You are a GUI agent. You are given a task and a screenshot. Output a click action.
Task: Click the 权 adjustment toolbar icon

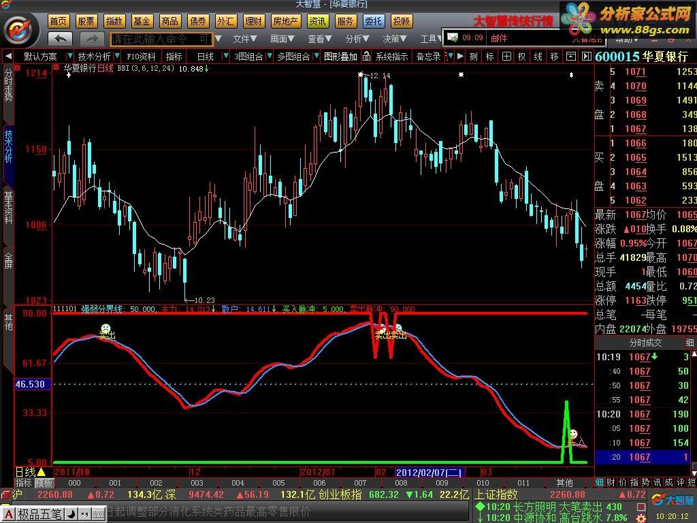pyautogui.click(x=522, y=57)
